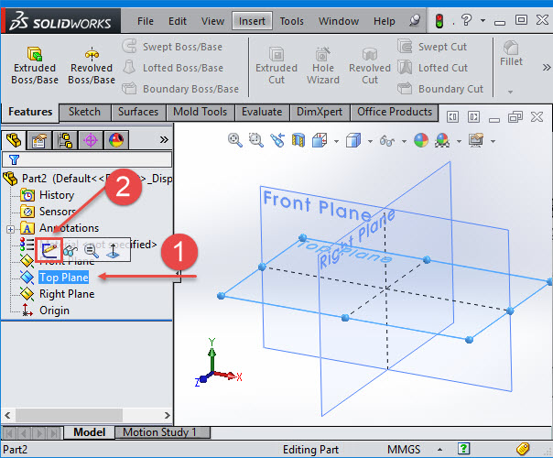Click Show/Hide glasses icon in context toolbar
This screenshot has width=553, height=458.
(x=70, y=250)
